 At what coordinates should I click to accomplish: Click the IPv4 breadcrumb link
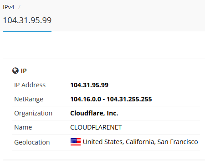[9, 7]
